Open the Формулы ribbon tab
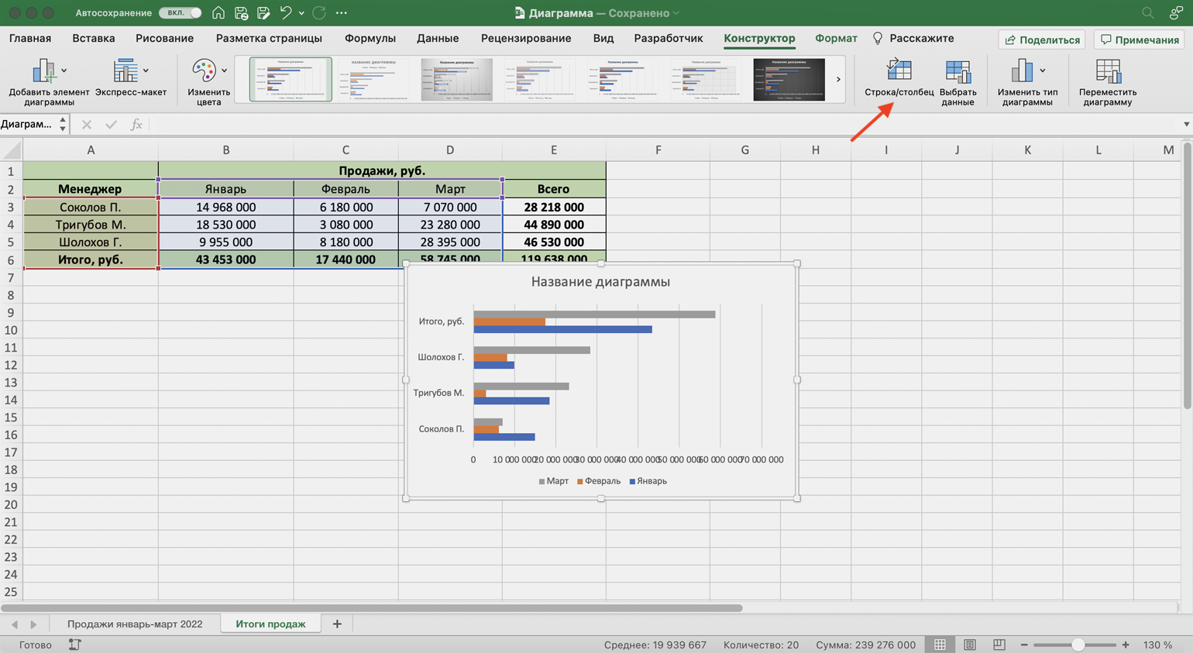This screenshot has height=653, width=1193. (x=370, y=38)
